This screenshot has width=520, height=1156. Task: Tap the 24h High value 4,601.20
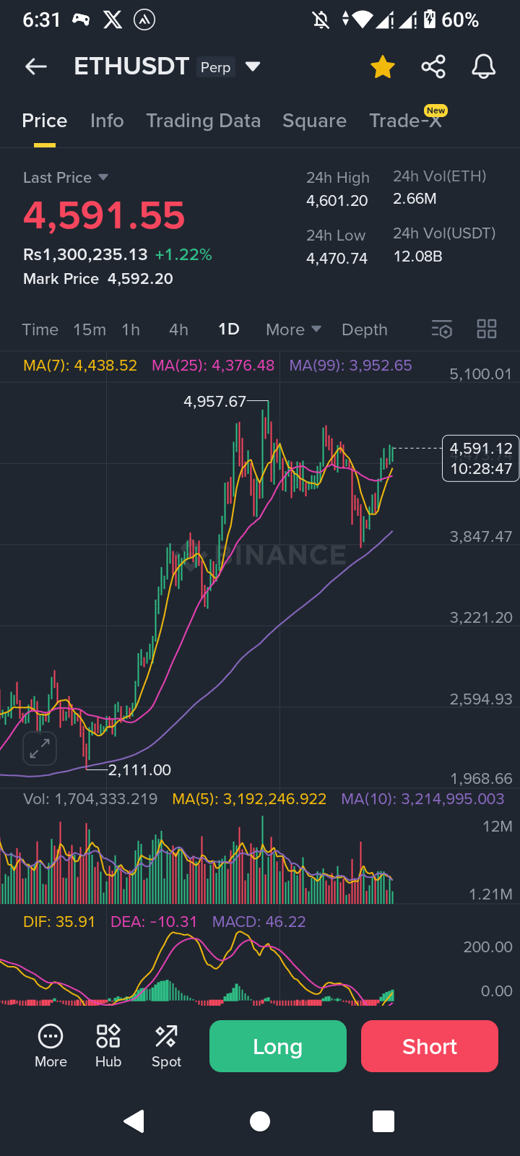[x=337, y=201]
